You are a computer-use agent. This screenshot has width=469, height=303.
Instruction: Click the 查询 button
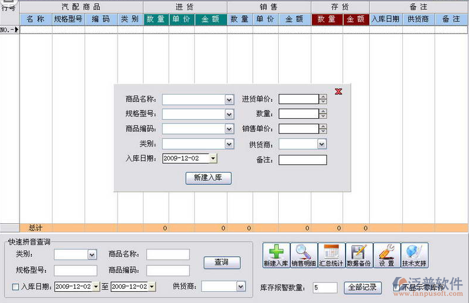tap(222, 262)
